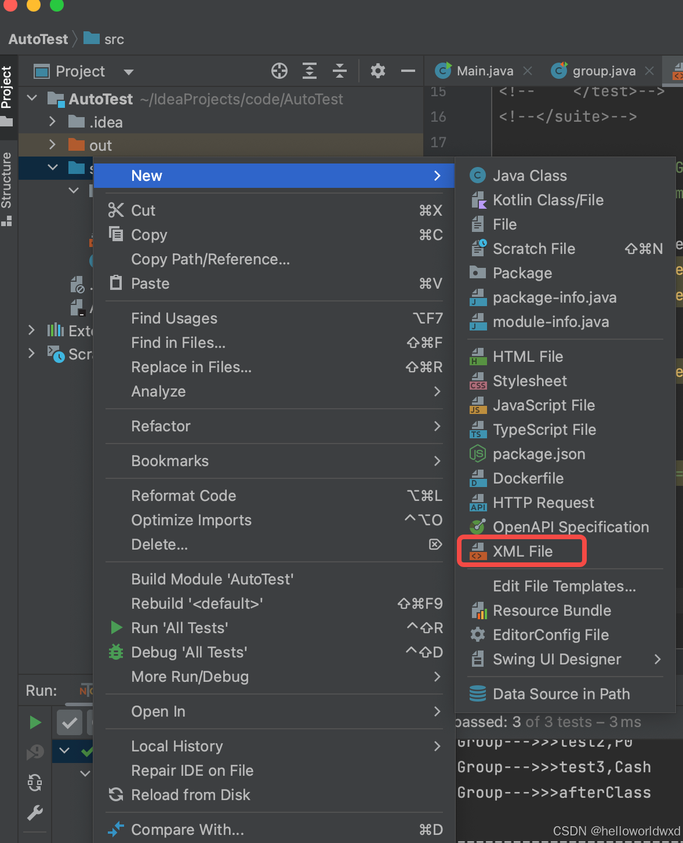Click the TypeScript File icon
The height and width of the screenshot is (843, 683).
478,430
